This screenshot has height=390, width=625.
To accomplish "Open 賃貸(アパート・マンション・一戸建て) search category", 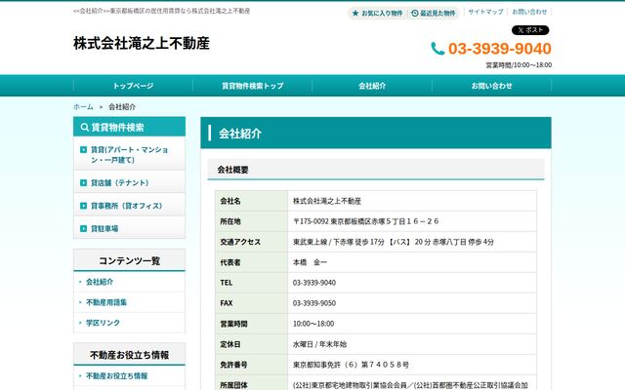I will click(129, 154).
